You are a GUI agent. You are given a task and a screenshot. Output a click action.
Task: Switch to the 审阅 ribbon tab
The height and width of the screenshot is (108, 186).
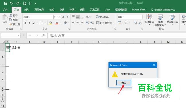click(x=72, y=10)
